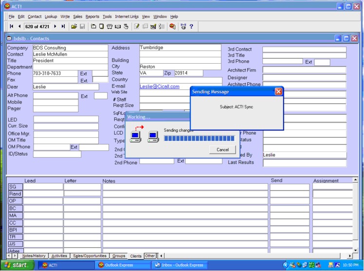
Task: Click the Zip field showing 20914
Action: click(x=188, y=73)
